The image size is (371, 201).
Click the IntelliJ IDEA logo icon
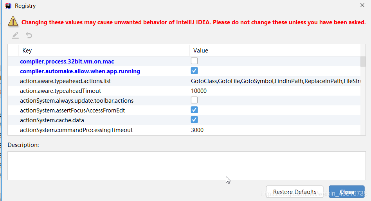pos(8,6)
